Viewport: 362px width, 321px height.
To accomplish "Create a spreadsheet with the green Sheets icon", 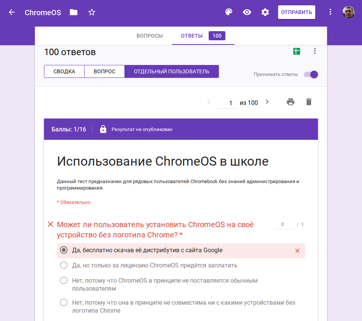I will coord(296,51).
